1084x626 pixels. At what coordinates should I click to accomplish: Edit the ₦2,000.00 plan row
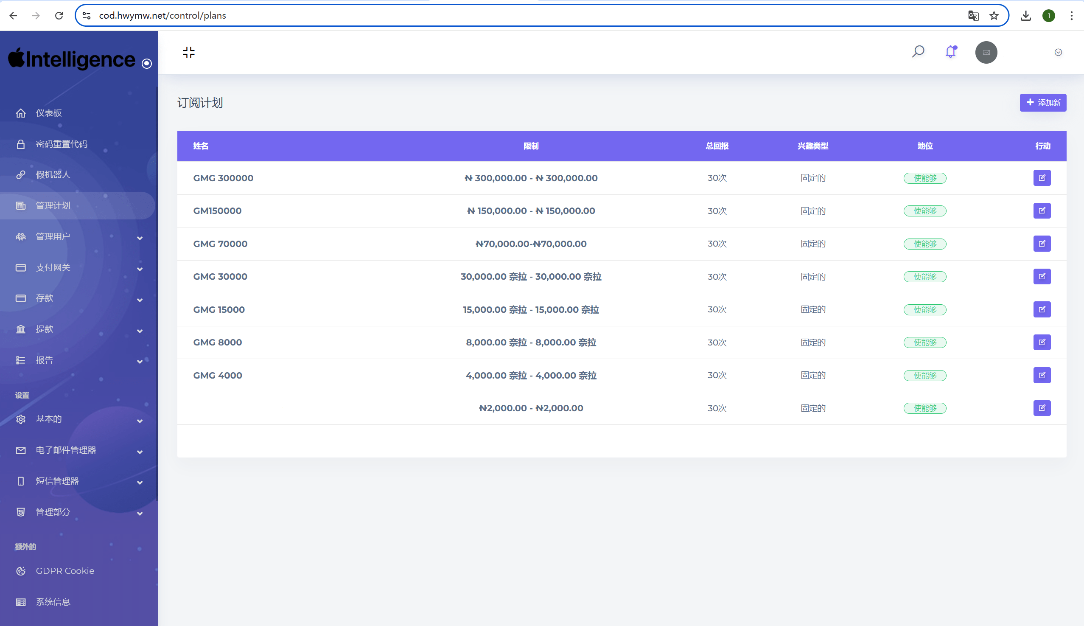(1042, 407)
